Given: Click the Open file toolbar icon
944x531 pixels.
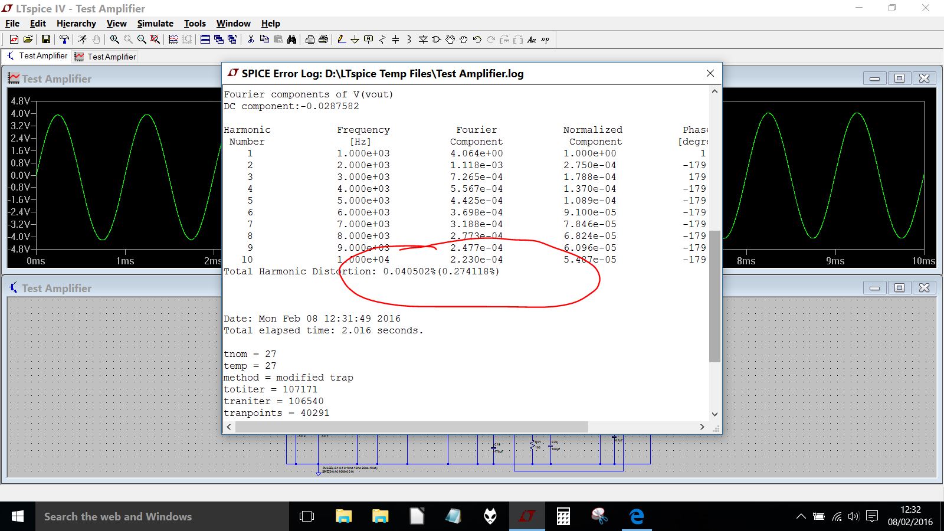Looking at the screenshot, I should coord(28,40).
